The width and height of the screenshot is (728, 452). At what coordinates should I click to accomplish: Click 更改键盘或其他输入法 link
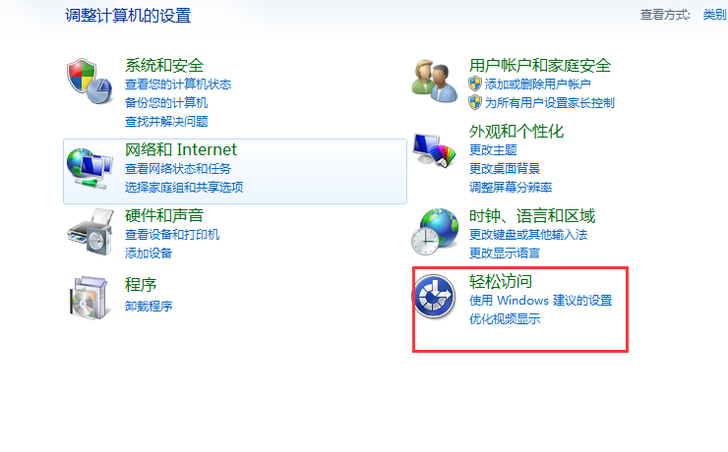(528, 235)
